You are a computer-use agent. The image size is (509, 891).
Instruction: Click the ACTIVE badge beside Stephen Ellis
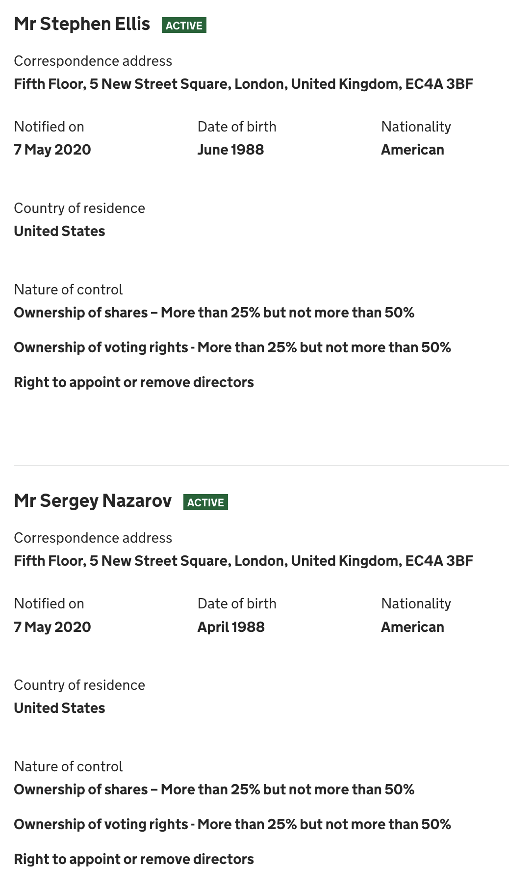pyautogui.click(x=184, y=25)
